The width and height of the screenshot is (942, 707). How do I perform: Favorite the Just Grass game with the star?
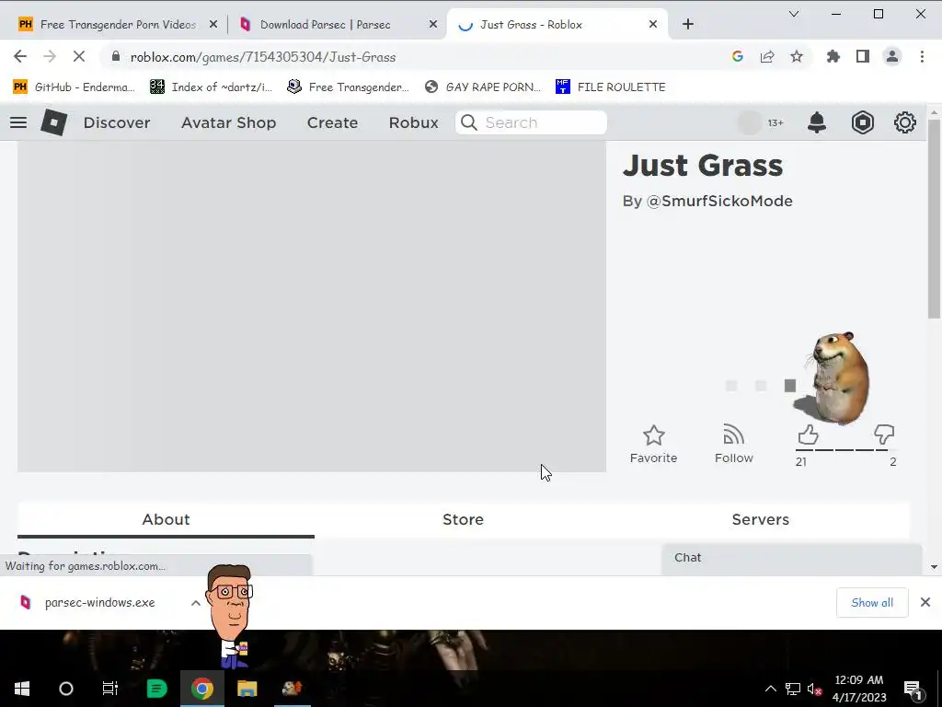coord(654,435)
